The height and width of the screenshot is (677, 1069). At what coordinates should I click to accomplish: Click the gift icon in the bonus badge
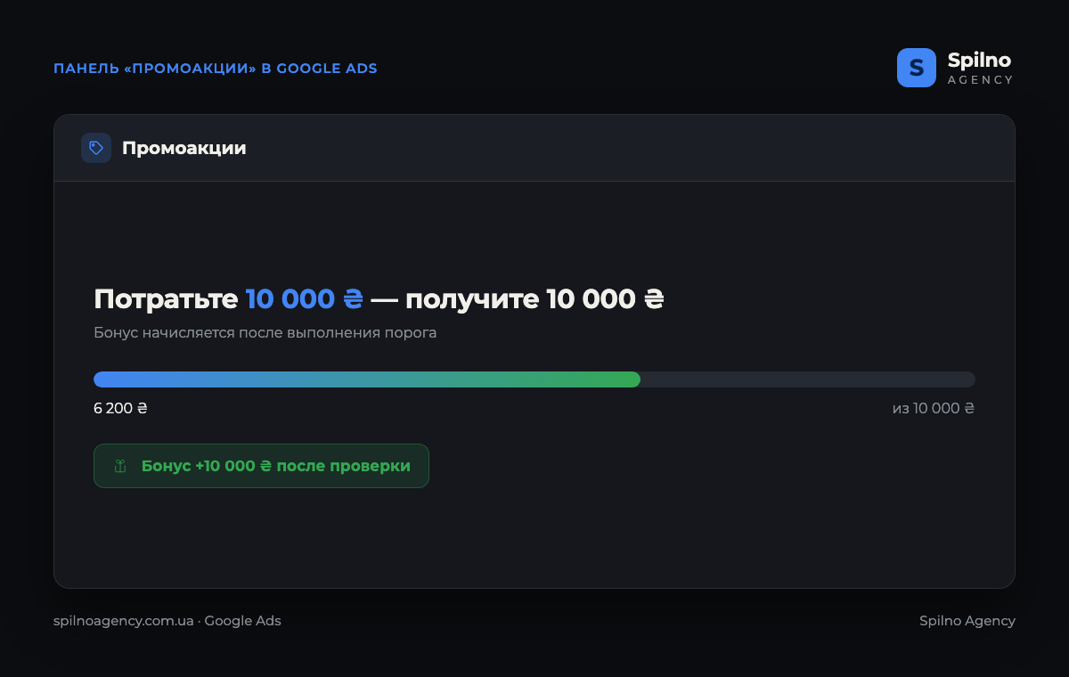pos(120,466)
